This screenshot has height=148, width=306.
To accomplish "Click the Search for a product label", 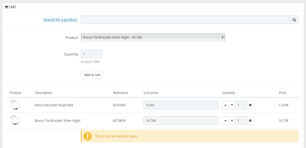I will coord(60,20).
